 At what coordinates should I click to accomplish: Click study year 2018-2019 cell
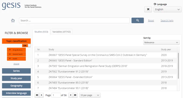[x=167, y=66]
